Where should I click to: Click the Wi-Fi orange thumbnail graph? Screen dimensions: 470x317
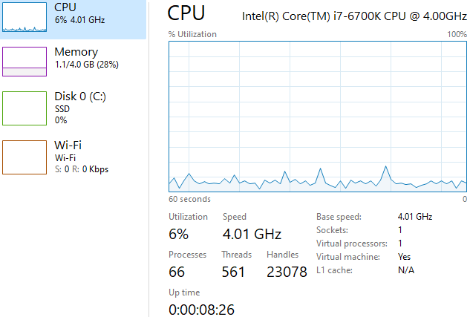[x=25, y=157]
